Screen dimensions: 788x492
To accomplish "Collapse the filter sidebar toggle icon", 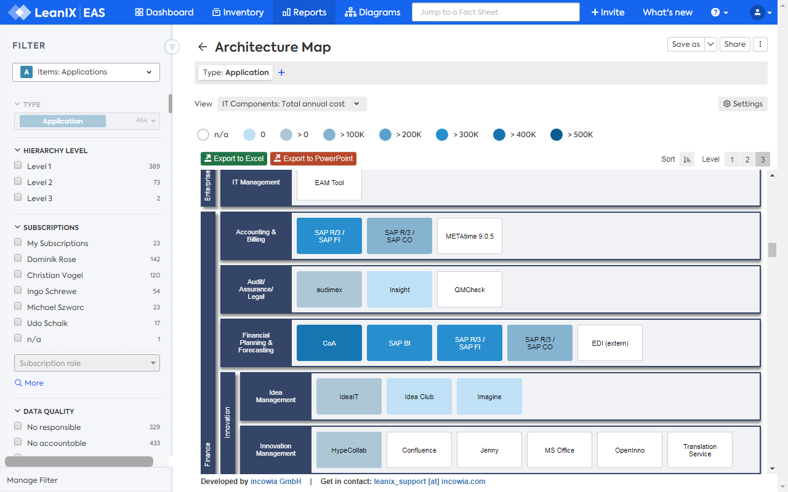I will coord(172,47).
